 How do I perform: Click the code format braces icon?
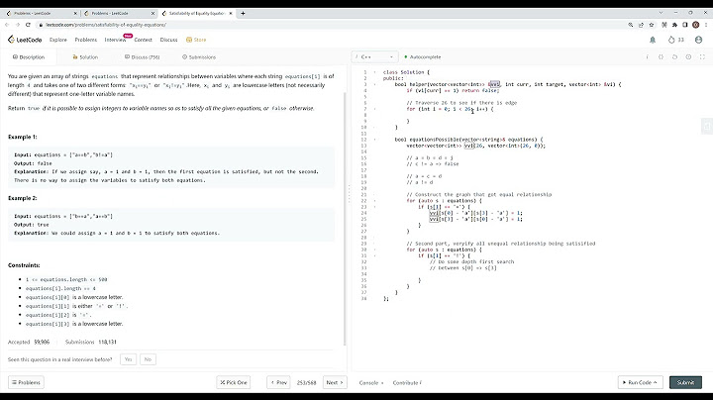(661, 56)
